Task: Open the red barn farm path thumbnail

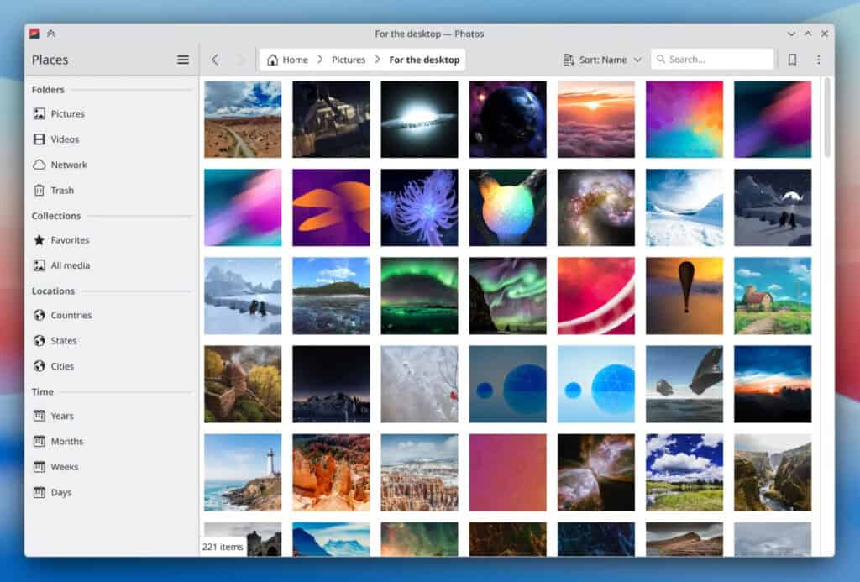Action: (x=773, y=296)
